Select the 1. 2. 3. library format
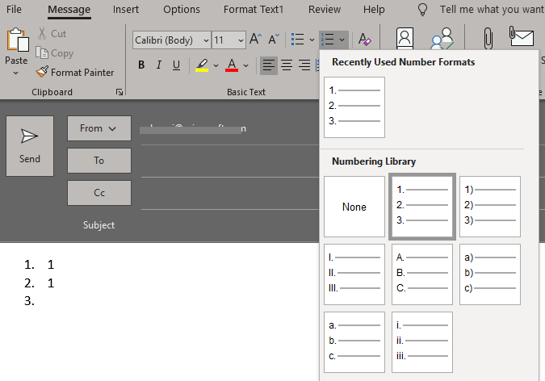The width and height of the screenshot is (545, 381). click(422, 207)
